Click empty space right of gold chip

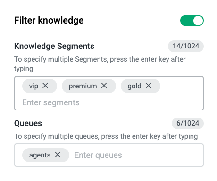(x=181, y=86)
